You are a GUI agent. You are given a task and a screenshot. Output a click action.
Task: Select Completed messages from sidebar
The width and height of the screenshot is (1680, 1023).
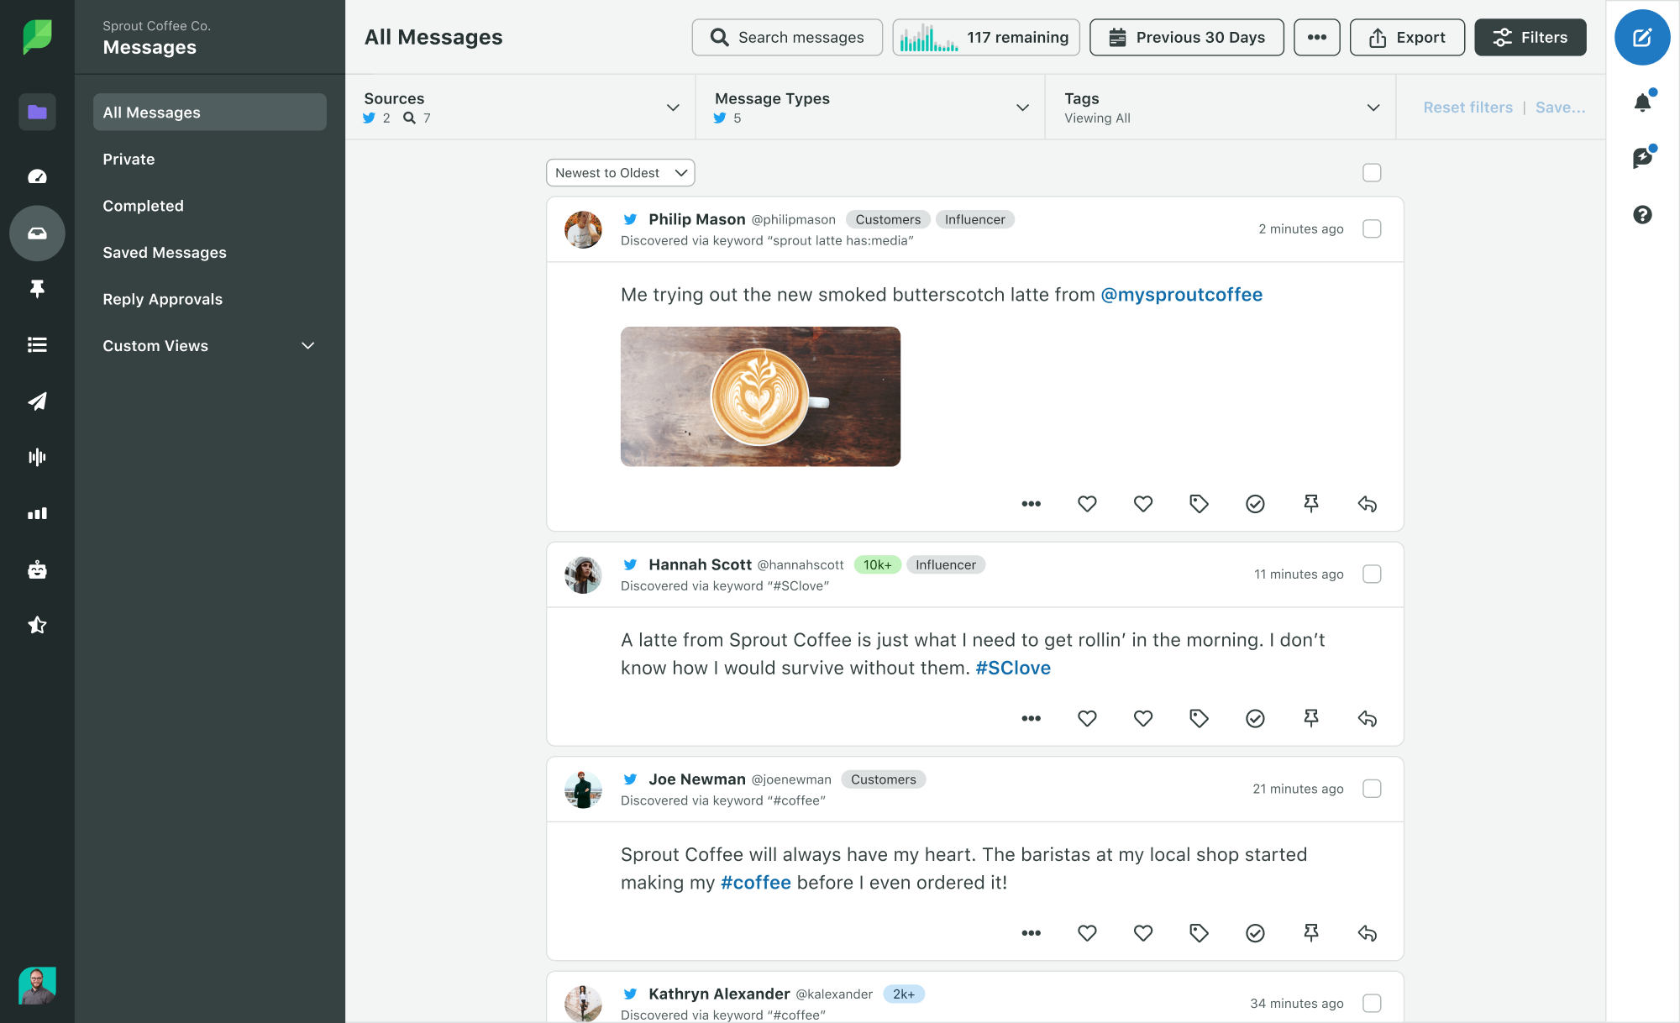coord(143,205)
